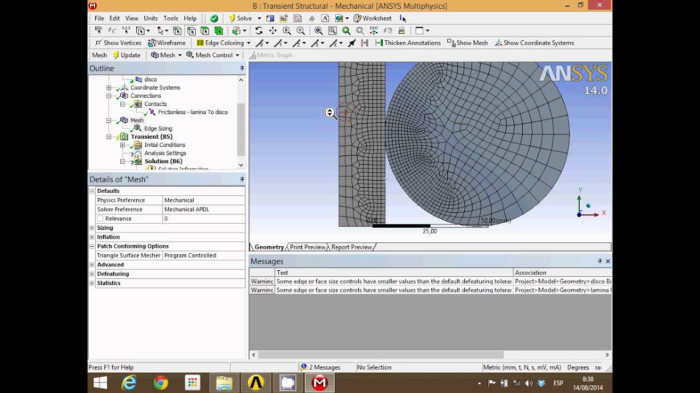Switch to the Print Preview tab
This screenshot has height=393, width=700.
pyautogui.click(x=307, y=247)
